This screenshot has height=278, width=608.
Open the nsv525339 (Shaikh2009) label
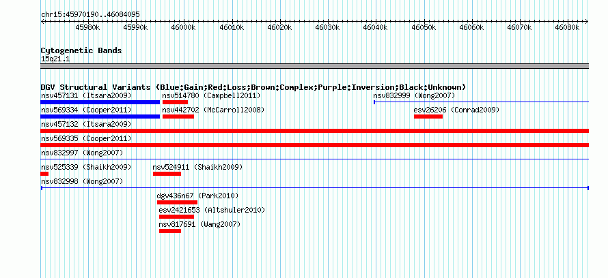point(86,167)
